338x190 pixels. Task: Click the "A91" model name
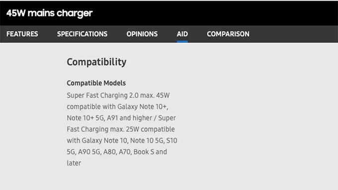tap(112, 118)
